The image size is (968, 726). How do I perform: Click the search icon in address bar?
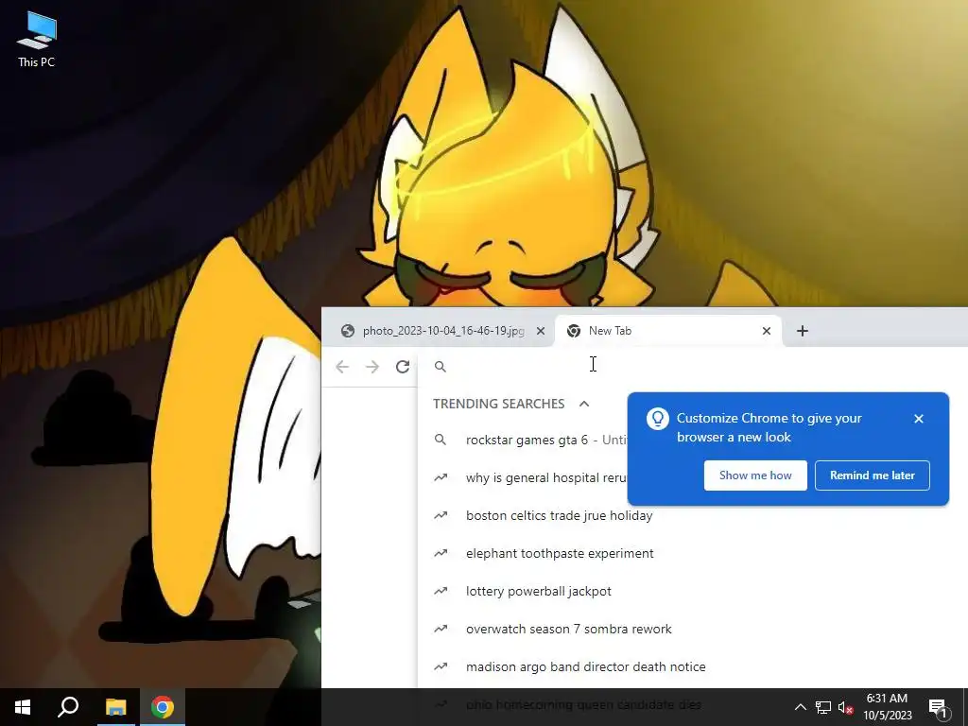[x=441, y=367]
